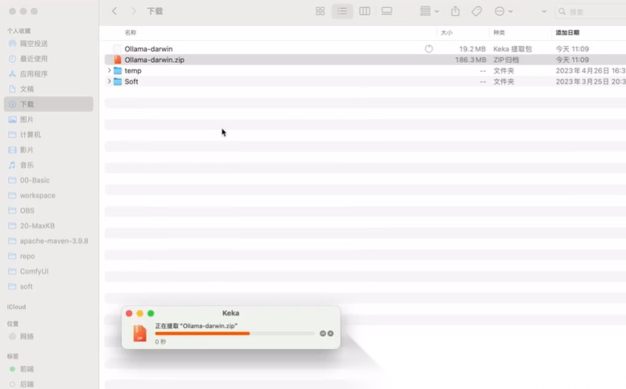Switch to gallery view
The height and width of the screenshot is (389, 626).
(387, 11)
